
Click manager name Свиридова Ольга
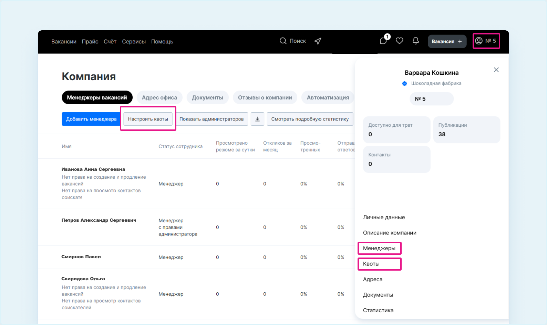tap(83, 279)
